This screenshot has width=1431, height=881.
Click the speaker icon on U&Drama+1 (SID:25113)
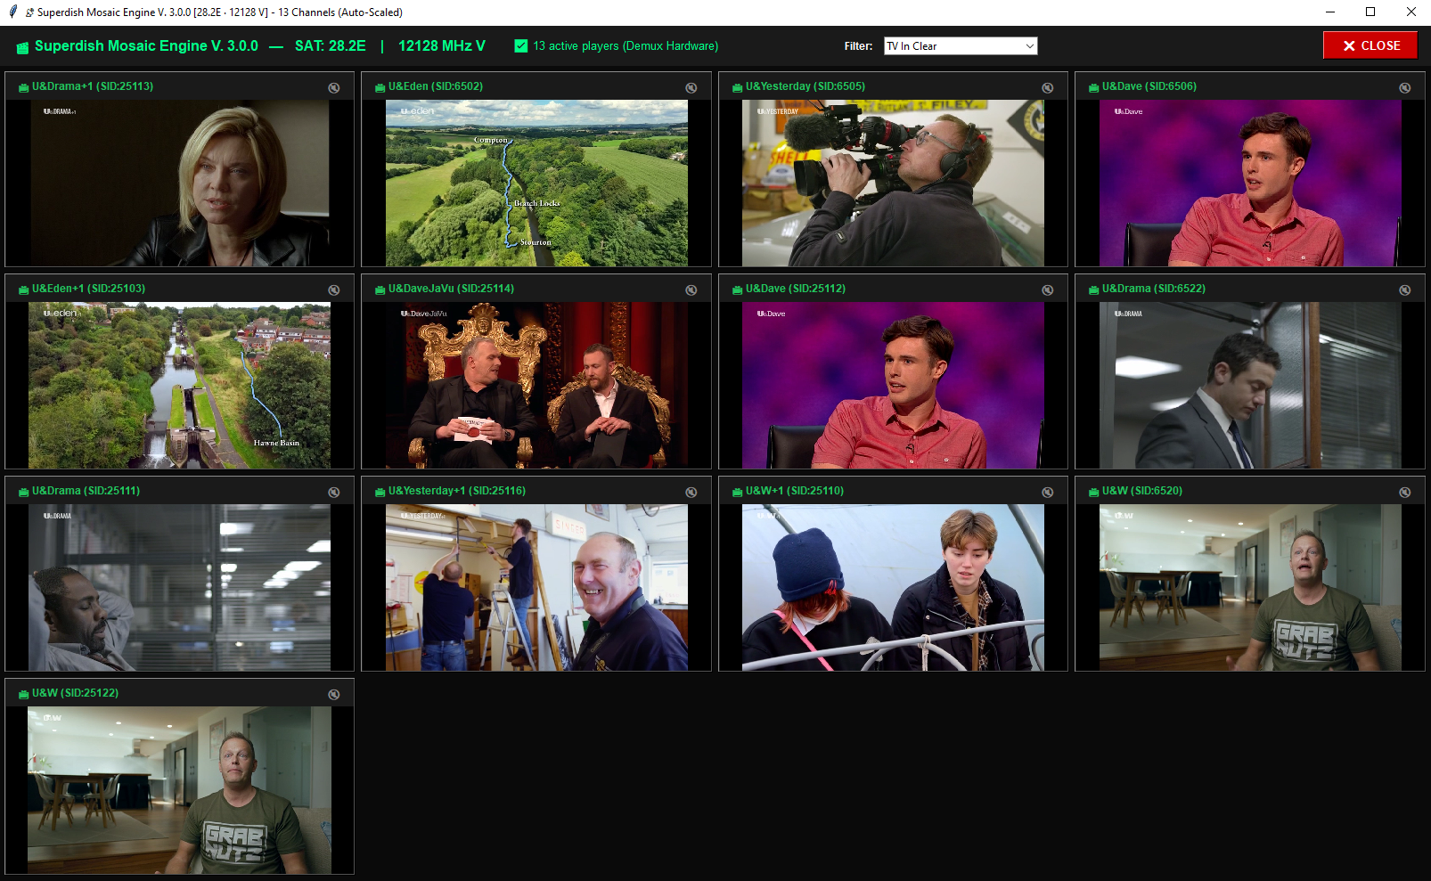coord(334,87)
